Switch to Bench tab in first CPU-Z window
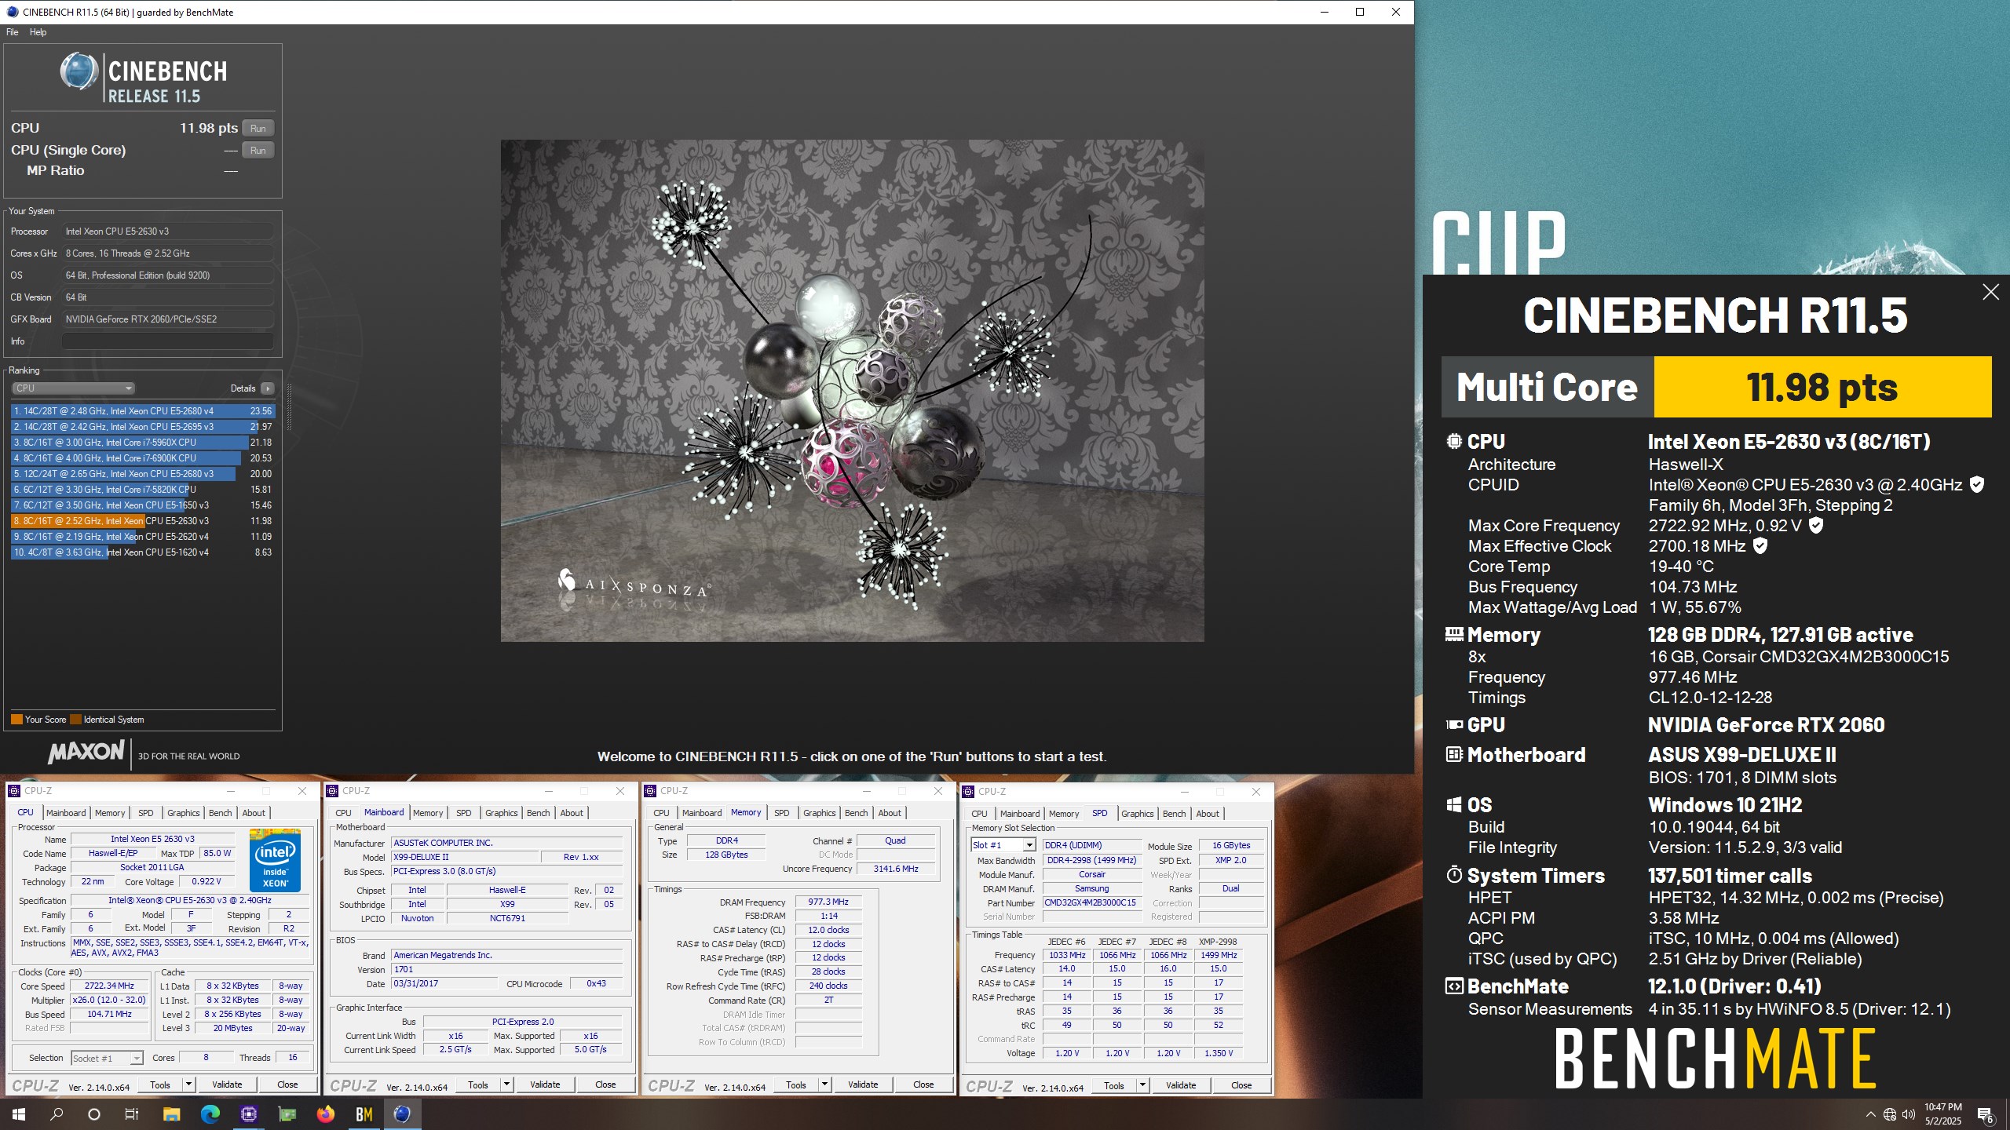The image size is (2010, 1130). 220,813
